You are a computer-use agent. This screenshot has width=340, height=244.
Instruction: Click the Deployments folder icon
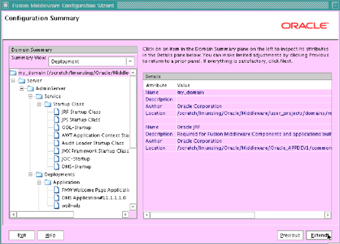39,174
